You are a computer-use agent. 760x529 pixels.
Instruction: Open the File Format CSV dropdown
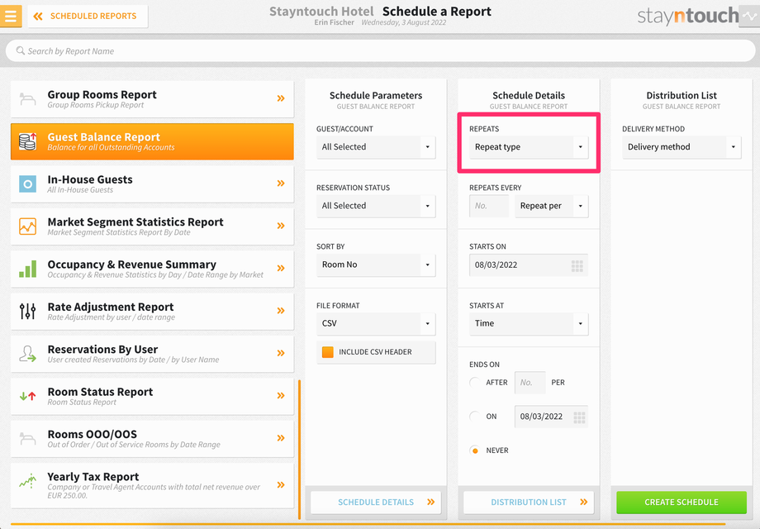376,323
